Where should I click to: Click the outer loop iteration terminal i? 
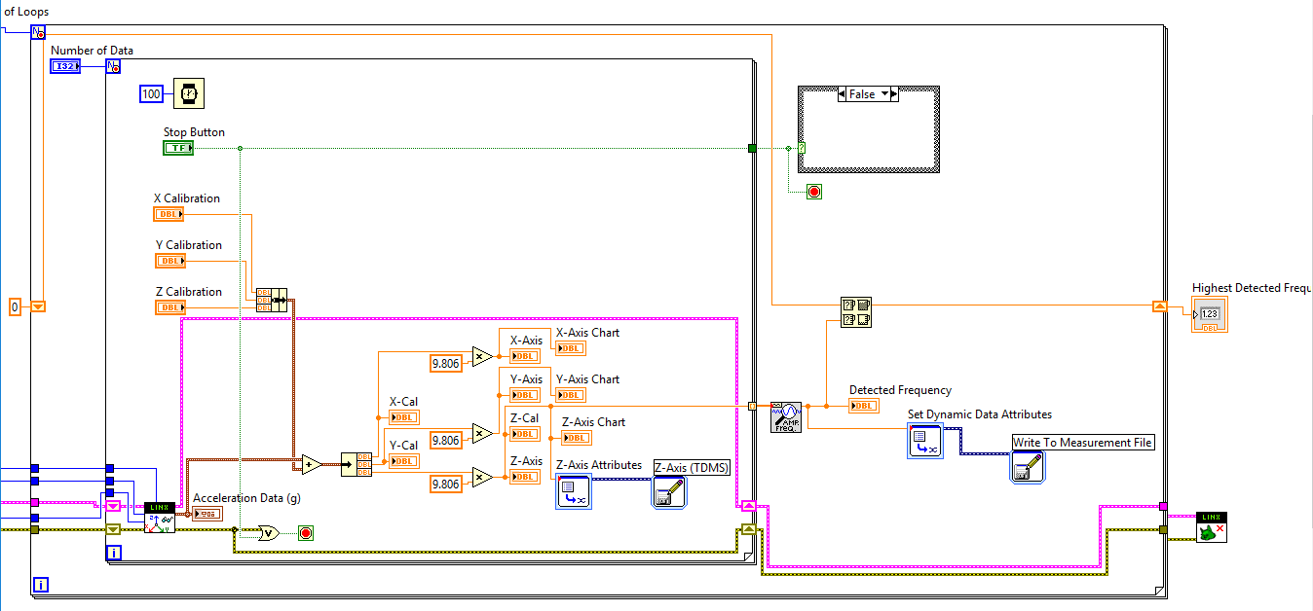(40, 585)
